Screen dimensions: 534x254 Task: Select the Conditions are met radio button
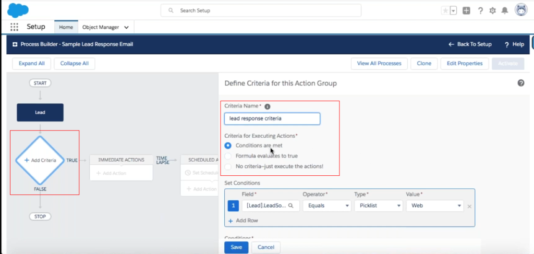click(228, 146)
